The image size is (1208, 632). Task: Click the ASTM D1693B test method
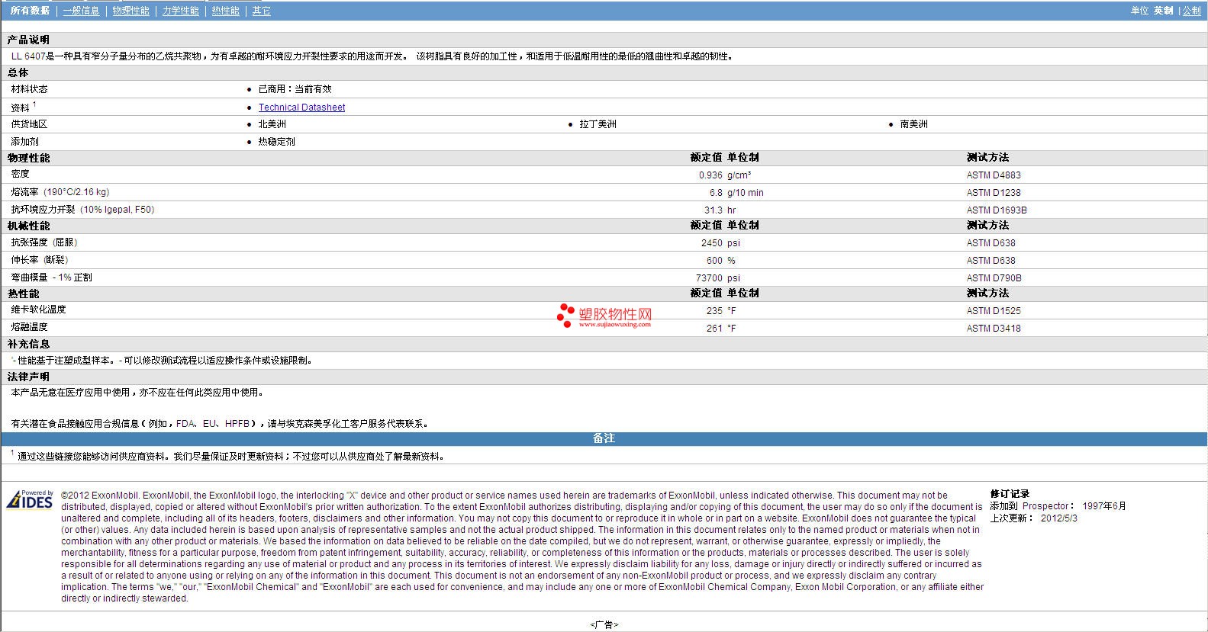[997, 210]
